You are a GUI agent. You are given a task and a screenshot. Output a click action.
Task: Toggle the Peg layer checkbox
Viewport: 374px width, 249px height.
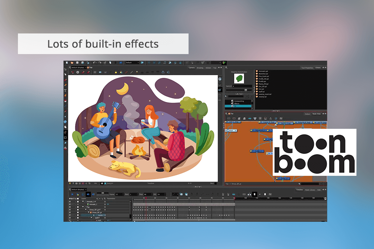pos(78,207)
